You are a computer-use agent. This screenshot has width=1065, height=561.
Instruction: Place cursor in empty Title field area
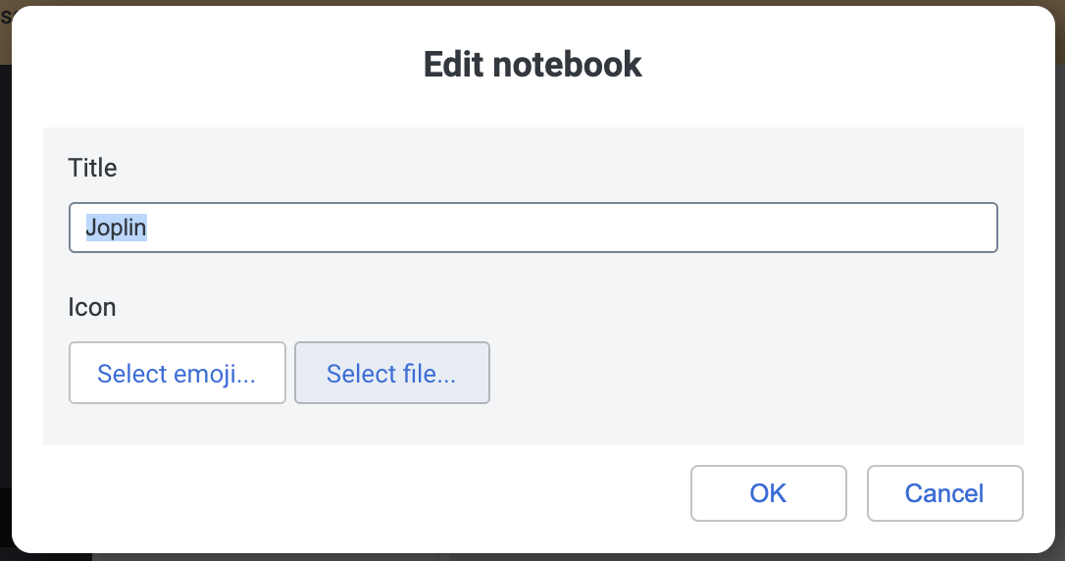click(571, 228)
